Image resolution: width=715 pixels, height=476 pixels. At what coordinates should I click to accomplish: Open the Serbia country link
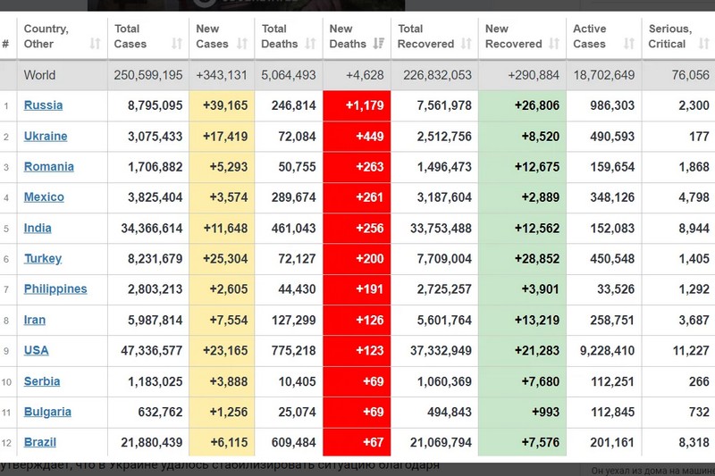click(x=41, y=381)
